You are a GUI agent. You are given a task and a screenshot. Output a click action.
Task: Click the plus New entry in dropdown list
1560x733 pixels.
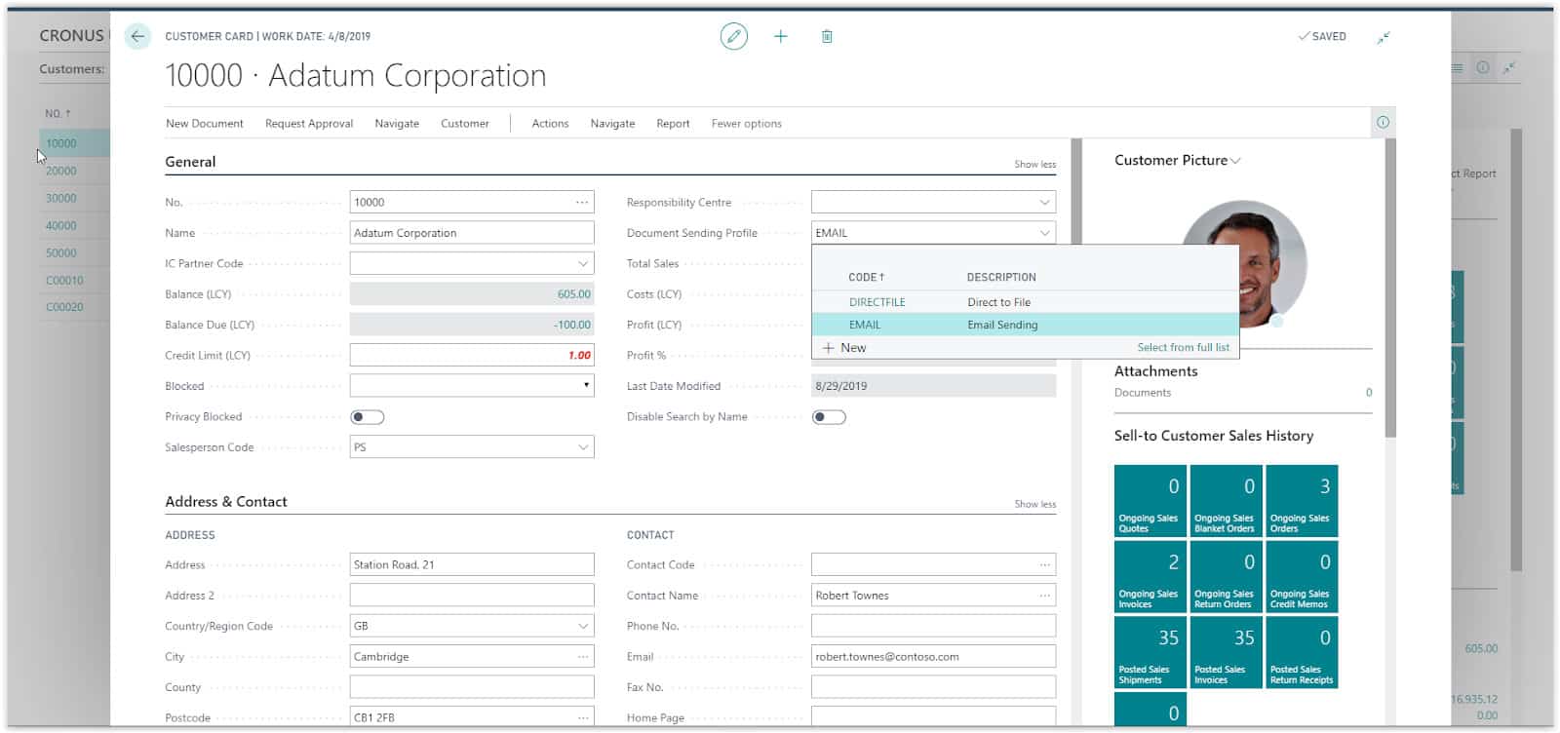tap(844, 348)
